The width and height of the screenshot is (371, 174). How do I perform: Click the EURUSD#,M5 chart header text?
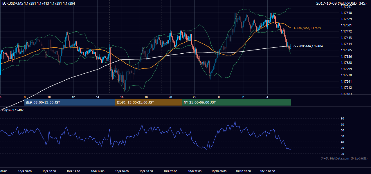38,3
